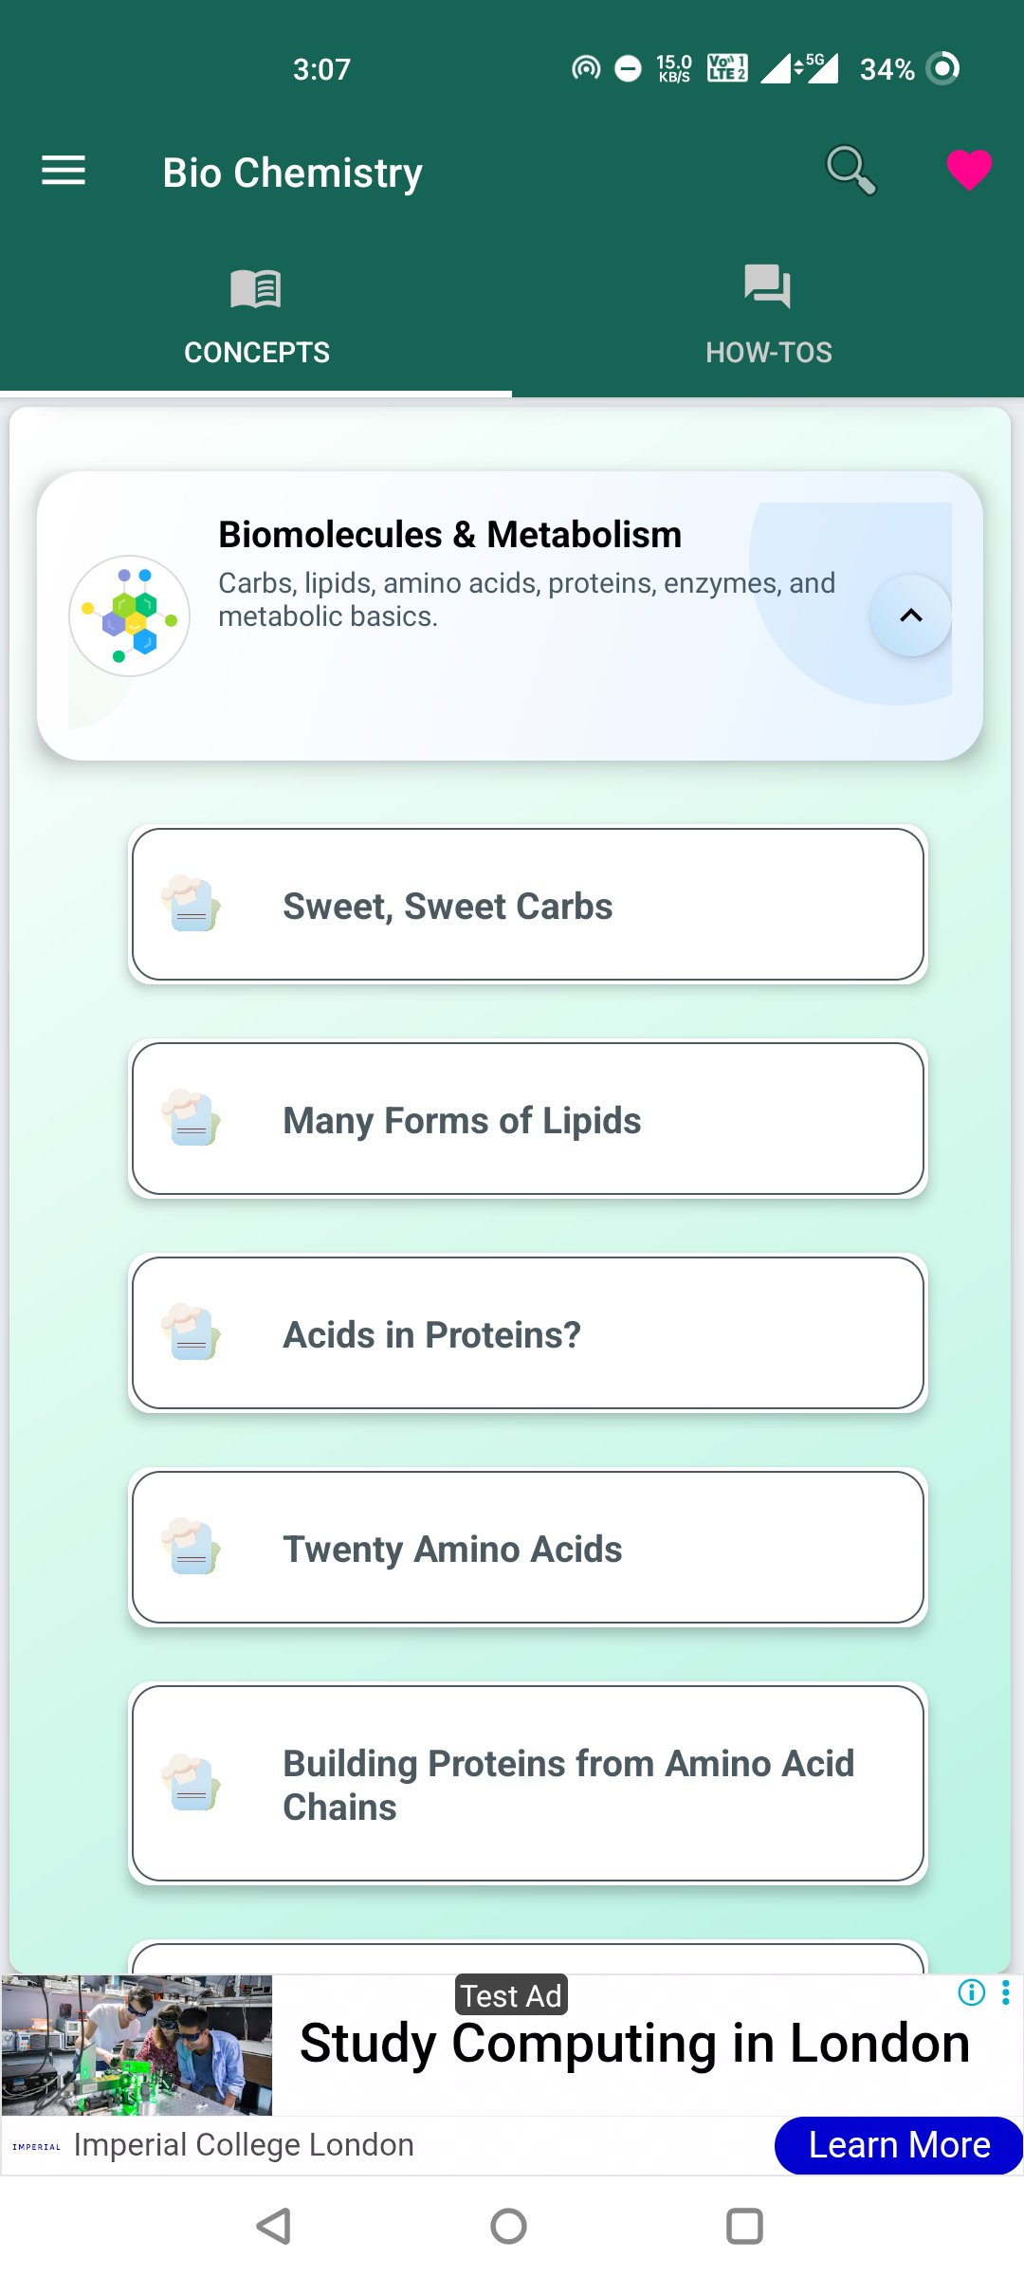This screenshot has width=1024, height=2276.
Task: Open the ad options three-dot menu
Action: [1006, 1991]
